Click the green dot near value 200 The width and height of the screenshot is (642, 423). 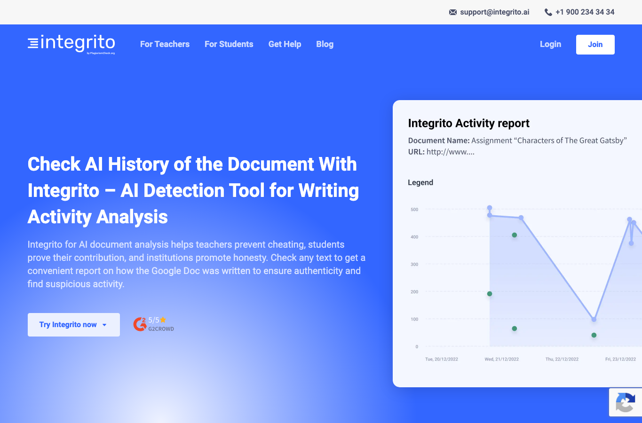pyautogui.click(x=490, y=294)
